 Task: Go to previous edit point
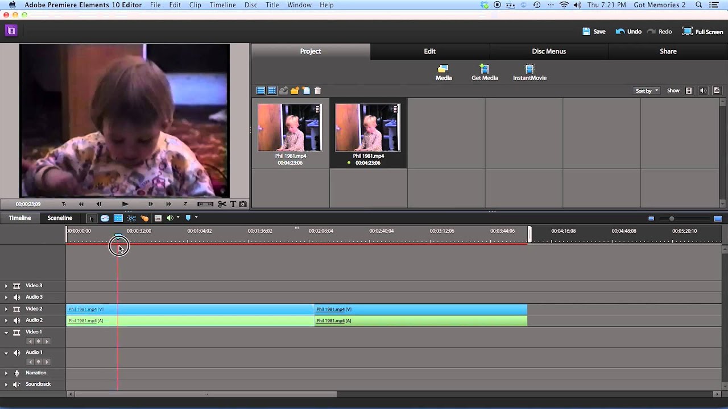pyautogui.click(x=64, y=204)
